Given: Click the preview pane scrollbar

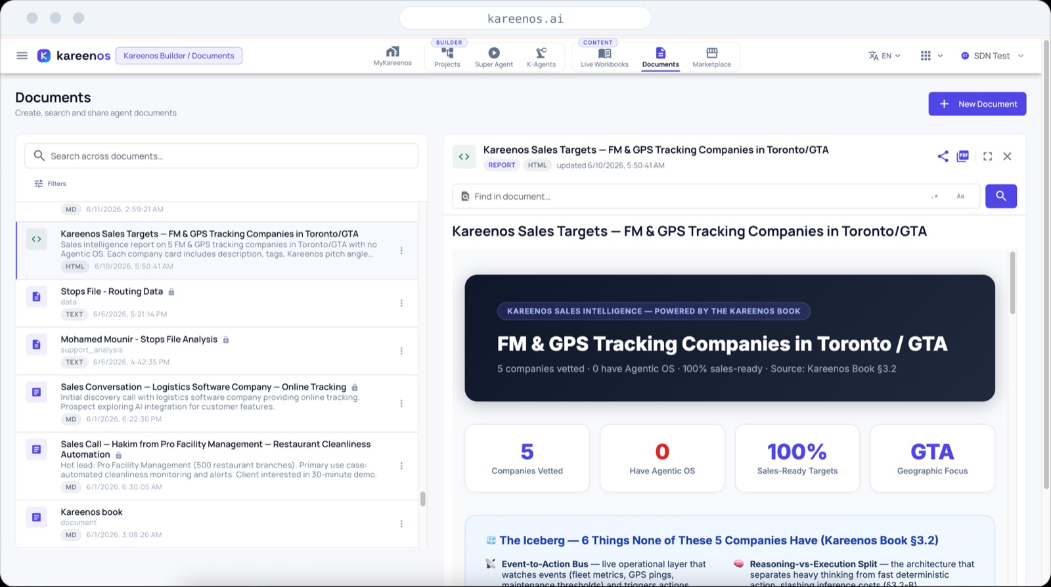Looking at the screenshot, I should [x=1012, y=282].
